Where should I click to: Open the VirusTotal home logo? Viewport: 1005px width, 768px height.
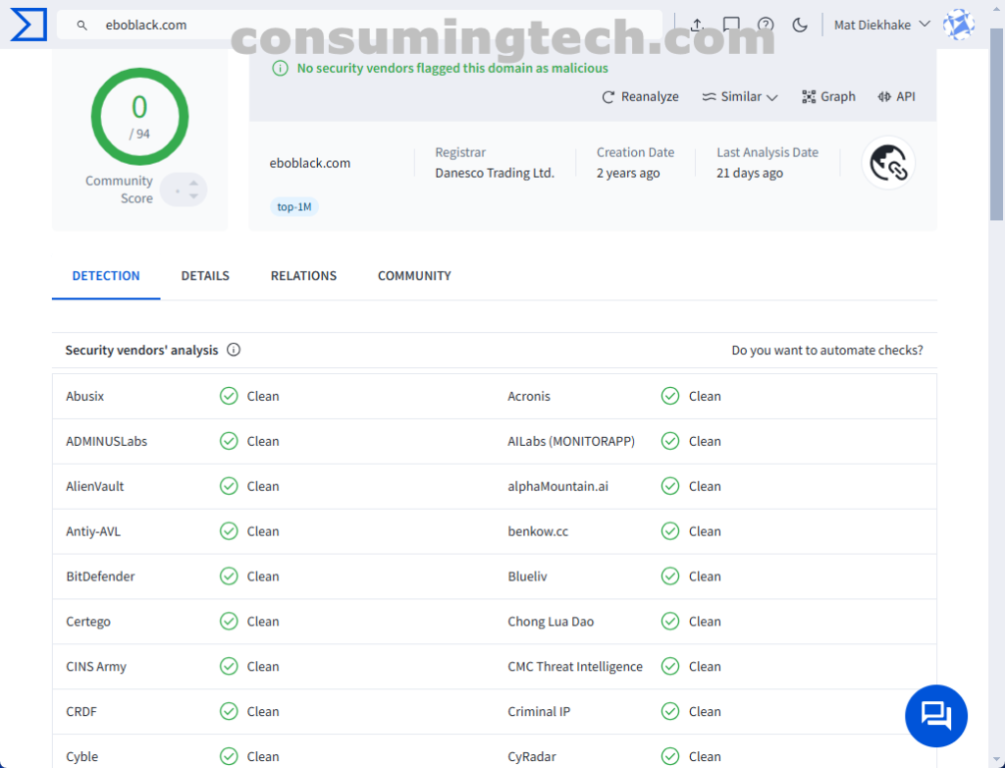point(28,25)
